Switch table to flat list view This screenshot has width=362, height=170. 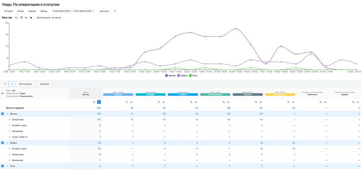pos(5,84)
